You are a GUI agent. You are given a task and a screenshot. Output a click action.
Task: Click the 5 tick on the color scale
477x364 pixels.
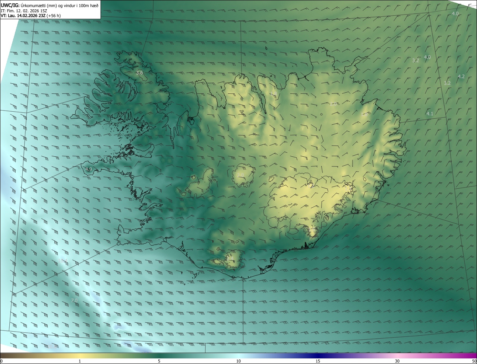tap(159, 361)
